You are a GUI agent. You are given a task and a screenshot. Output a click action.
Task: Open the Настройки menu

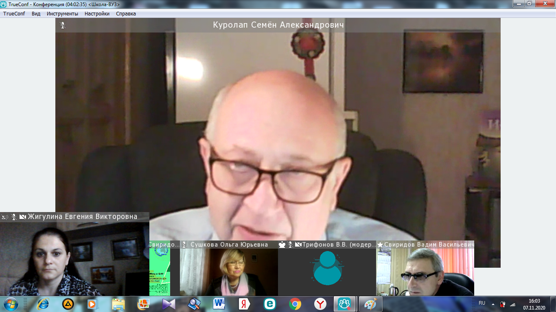[x=97, y=13]
